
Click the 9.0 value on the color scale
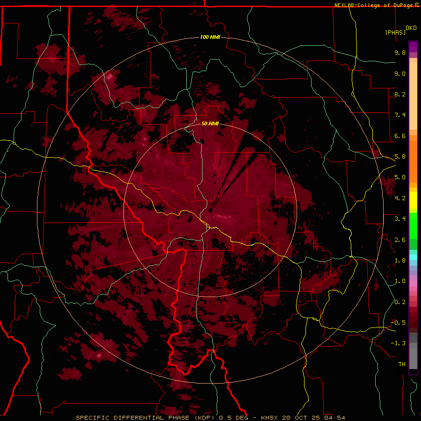tap(400, 73)
